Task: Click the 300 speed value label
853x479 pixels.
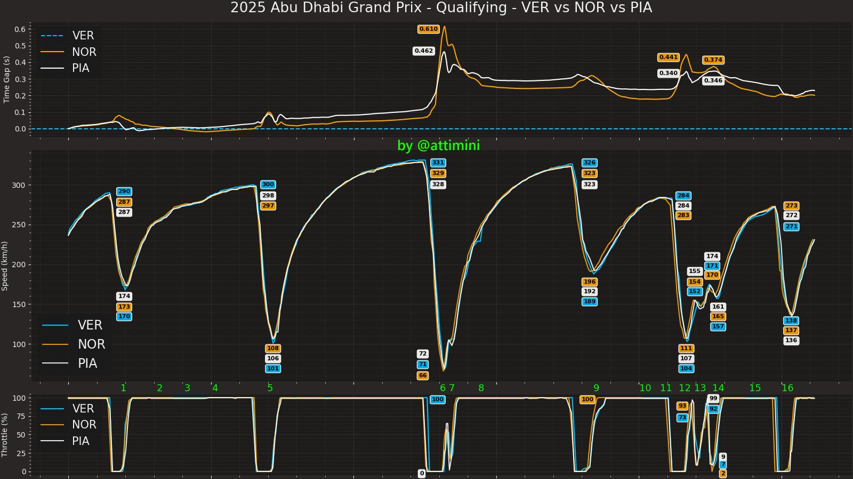Action: pyautogui.click(x=268, y=185)
